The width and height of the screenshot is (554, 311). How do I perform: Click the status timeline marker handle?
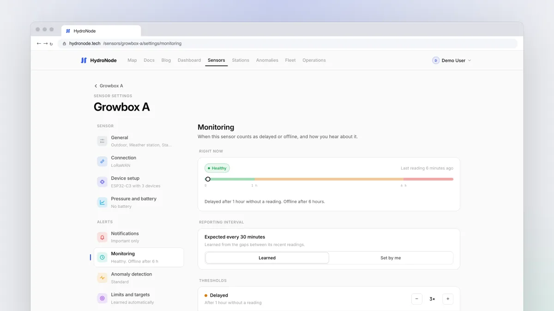208,179
